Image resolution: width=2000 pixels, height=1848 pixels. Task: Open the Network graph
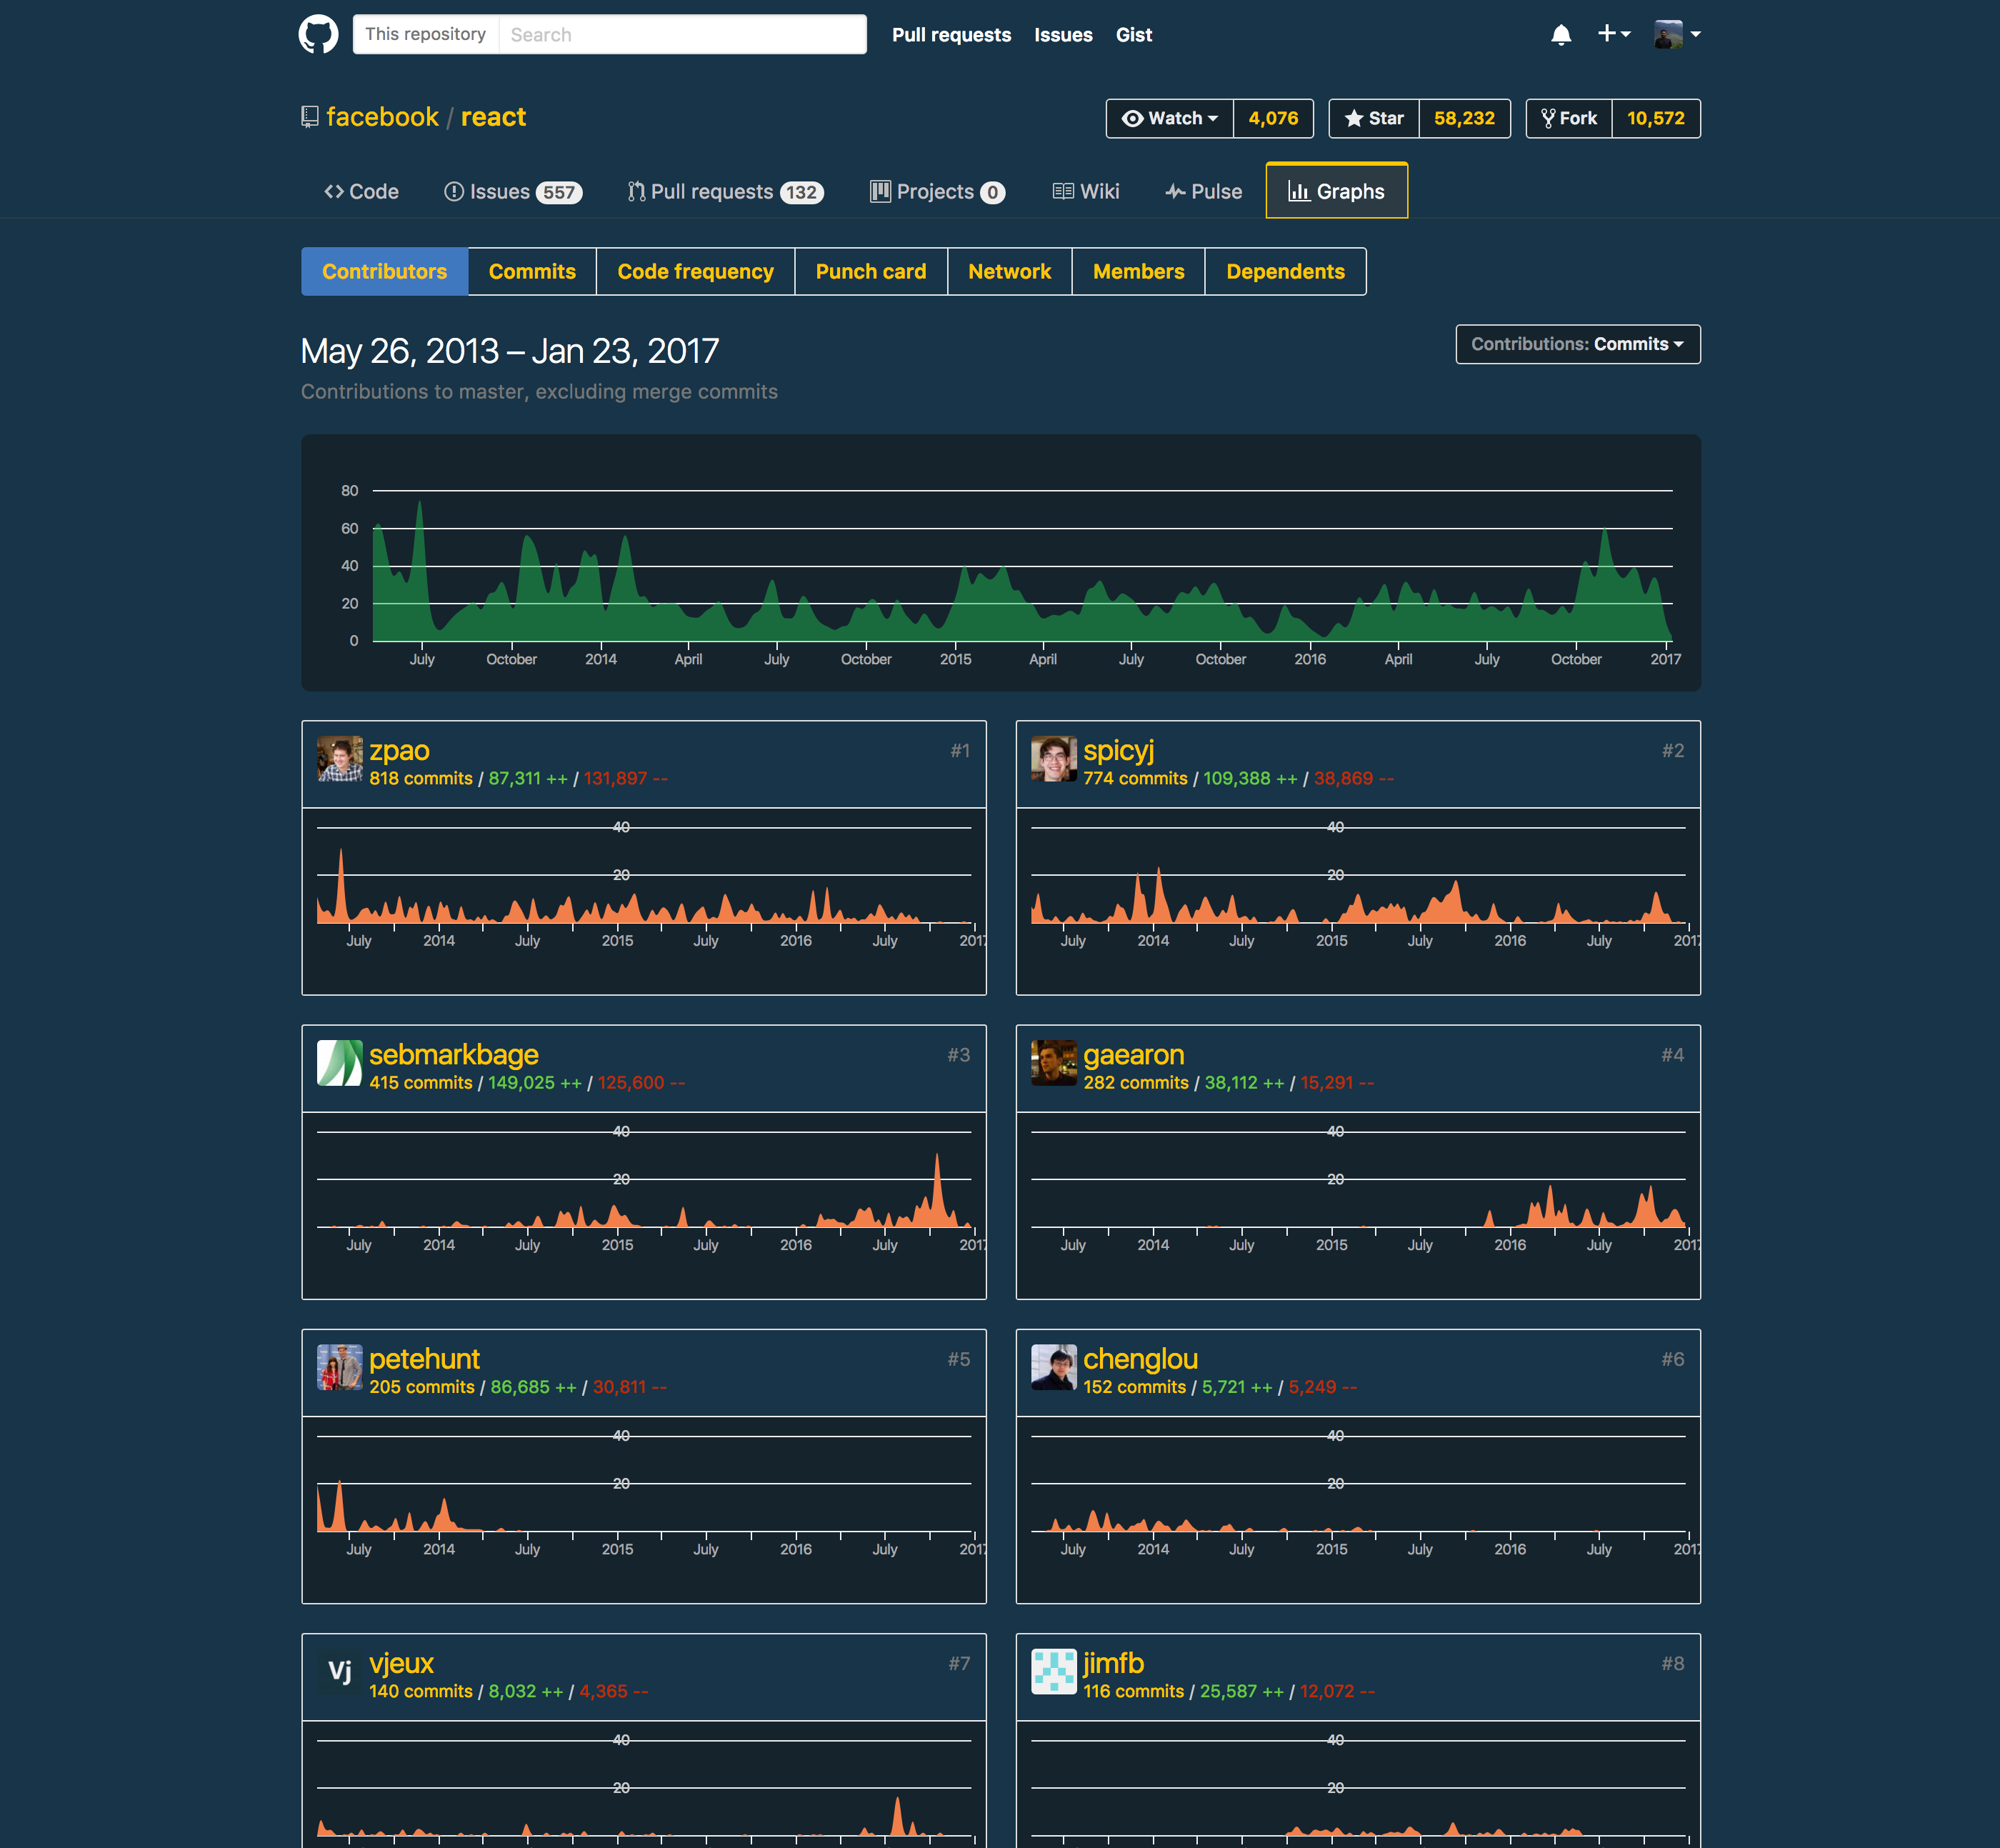pos(1009,271)
